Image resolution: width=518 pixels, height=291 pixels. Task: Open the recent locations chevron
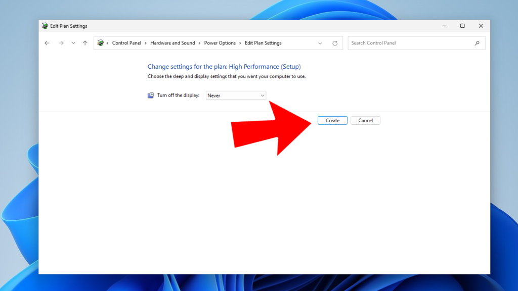click(73, 43)
